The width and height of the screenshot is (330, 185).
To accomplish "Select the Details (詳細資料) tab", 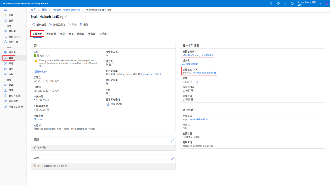I will (37, 34).
